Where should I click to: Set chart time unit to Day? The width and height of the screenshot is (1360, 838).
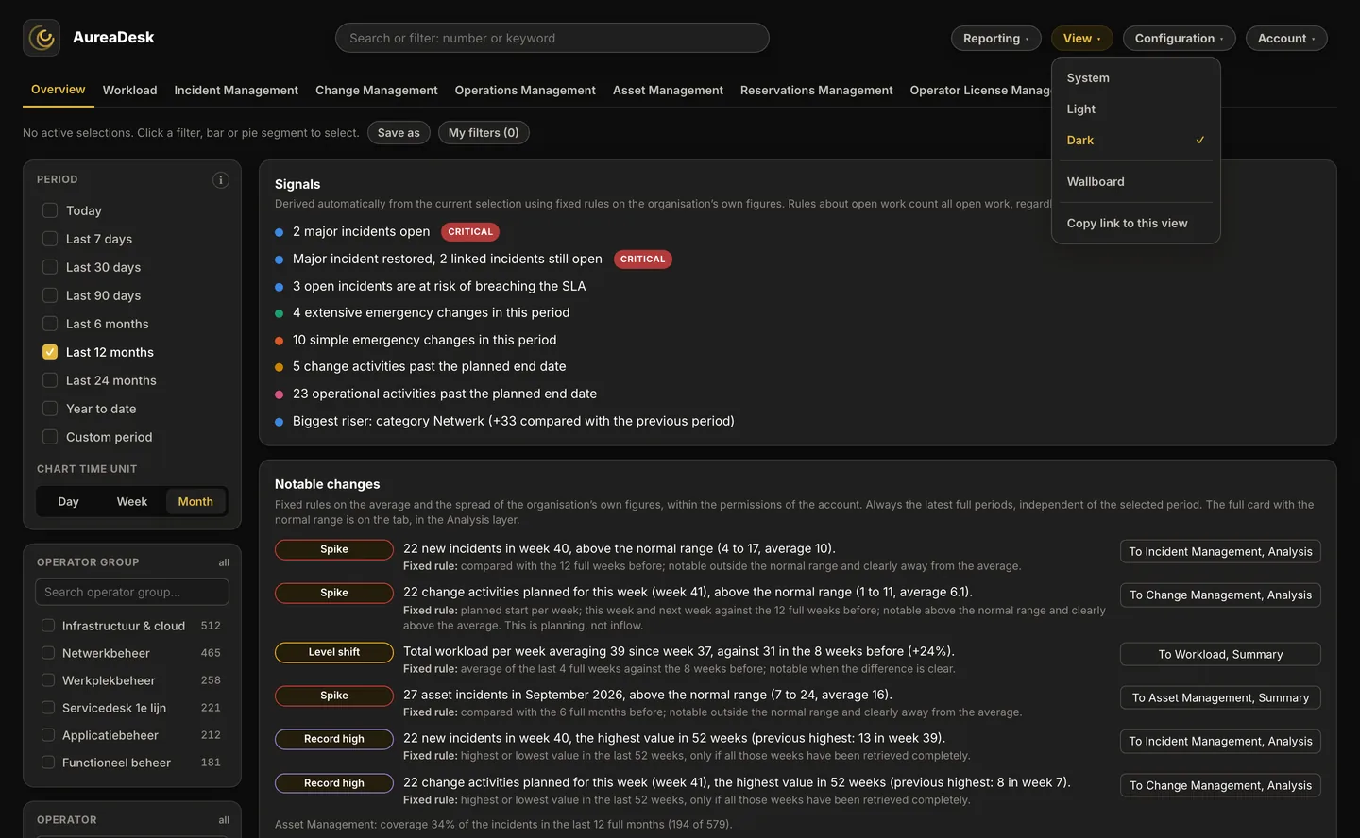pyautogui.click(x=68, y=502)
